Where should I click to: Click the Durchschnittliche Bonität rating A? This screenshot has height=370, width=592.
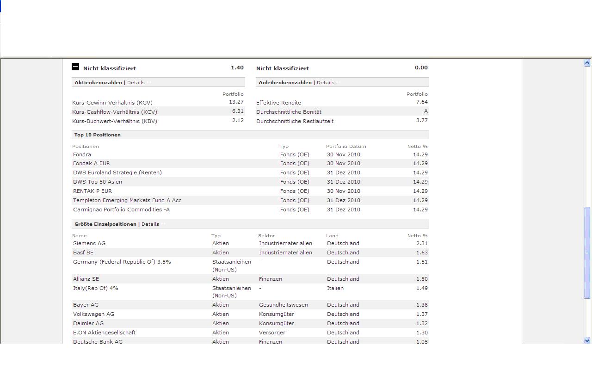(x=426, y=111)
